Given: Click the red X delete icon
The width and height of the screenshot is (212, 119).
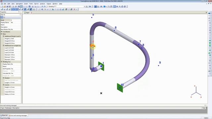Looking at the screenshot, I should [x=74, y=9].
